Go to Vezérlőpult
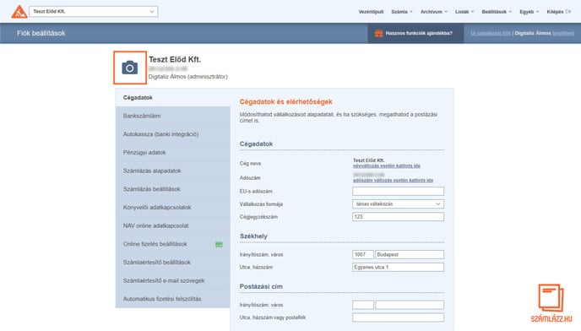Viewport: 581px width, 331px height. (371, 12)
